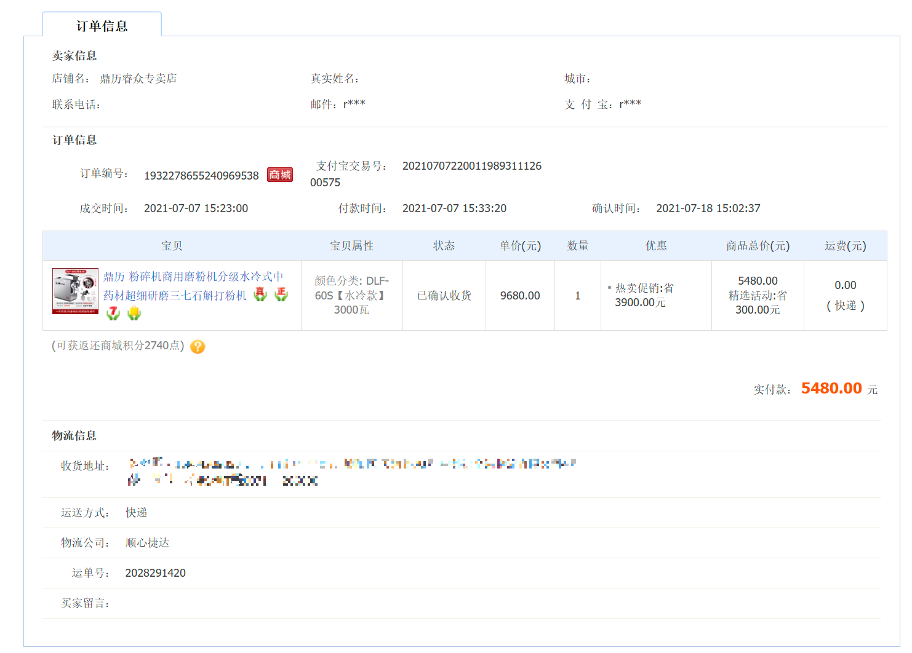Viewport: 912px width, 653px height.
Task: Select the tracking number 2028291420
Action: [156, 573]
